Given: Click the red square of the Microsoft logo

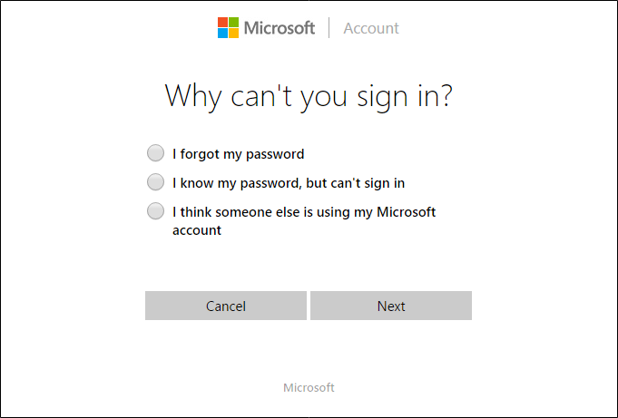Looking at the screenshot, I should point(223,23).
